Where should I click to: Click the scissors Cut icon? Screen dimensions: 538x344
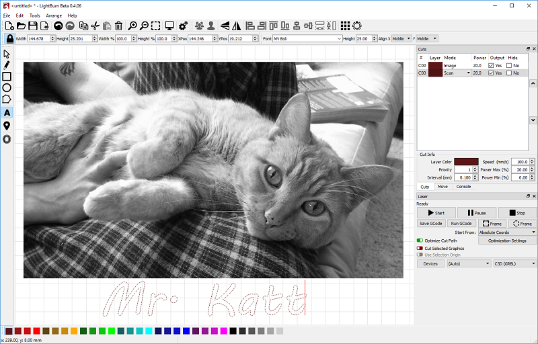point(95,26)
